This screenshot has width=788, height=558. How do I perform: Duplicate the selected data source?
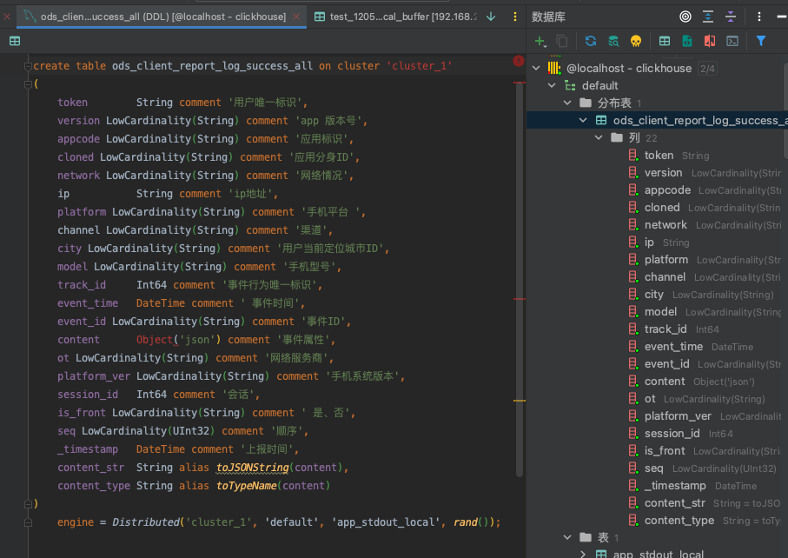click(x=562, y=41)
